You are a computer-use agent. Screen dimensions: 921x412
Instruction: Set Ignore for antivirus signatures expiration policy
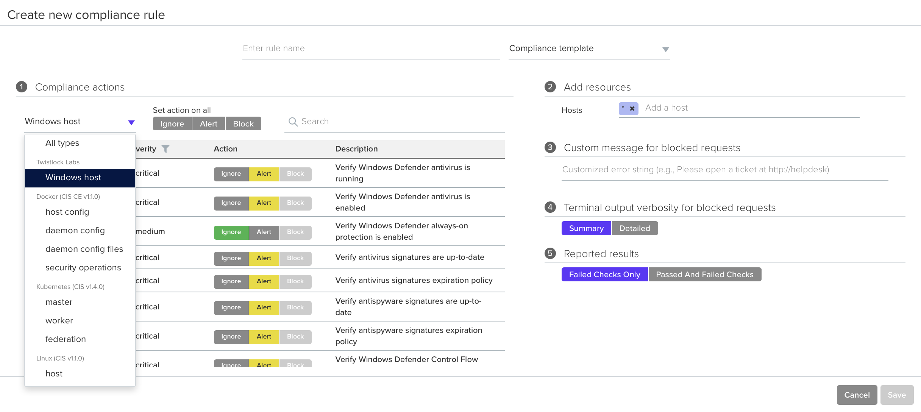[231, 281]
